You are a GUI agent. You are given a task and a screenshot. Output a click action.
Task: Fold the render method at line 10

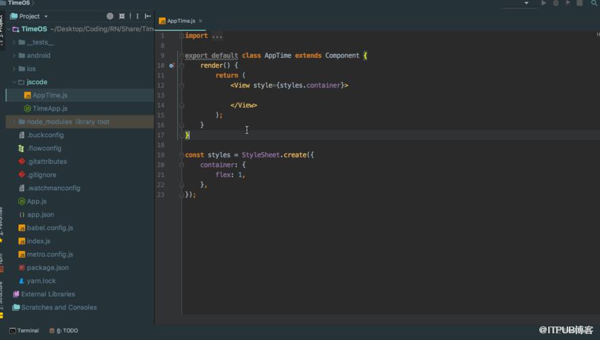[182, 65]
